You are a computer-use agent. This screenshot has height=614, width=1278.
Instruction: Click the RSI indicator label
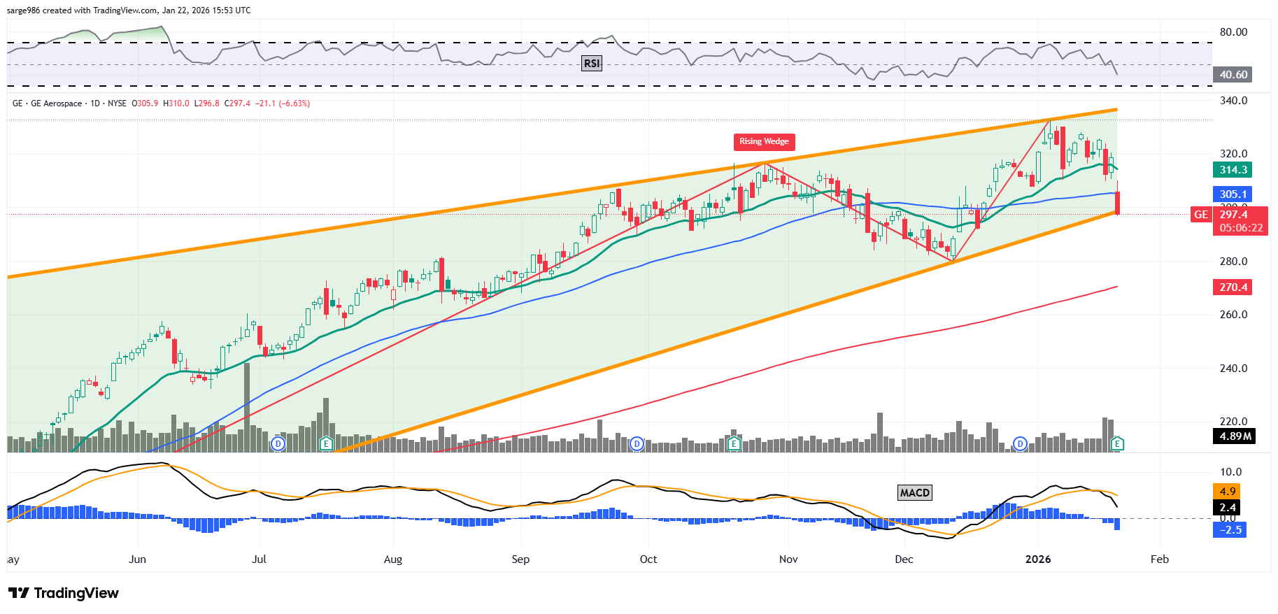coord(592,64)
